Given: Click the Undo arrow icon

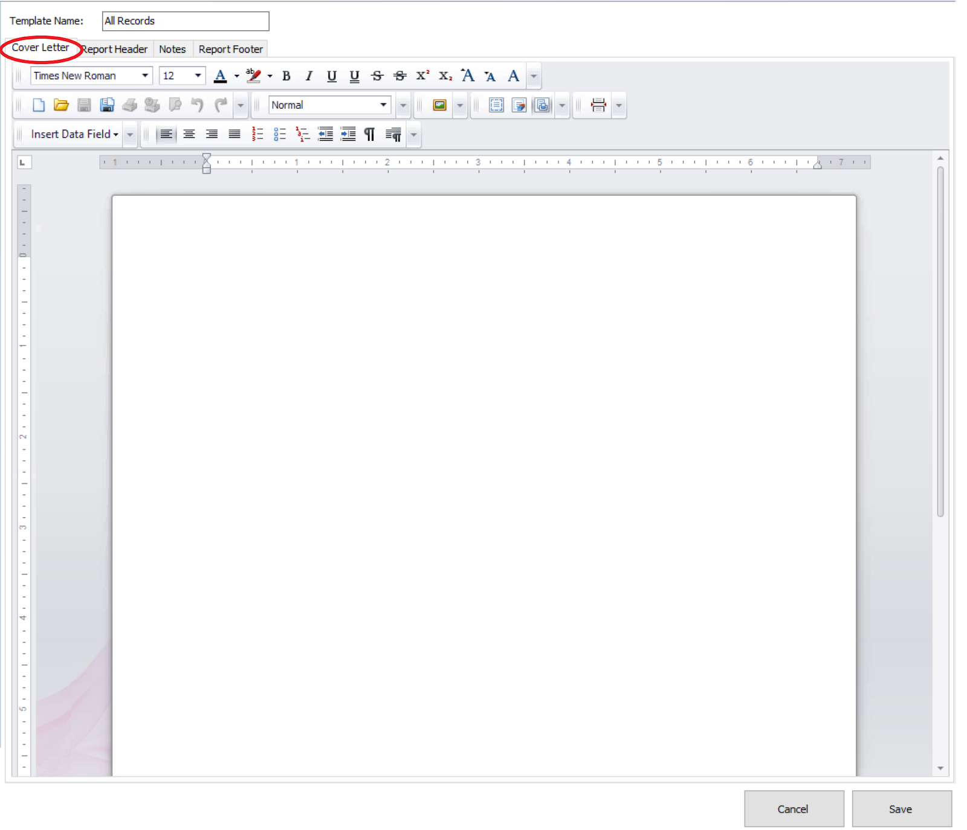Looking at the screenshot, I should (196, 105).
